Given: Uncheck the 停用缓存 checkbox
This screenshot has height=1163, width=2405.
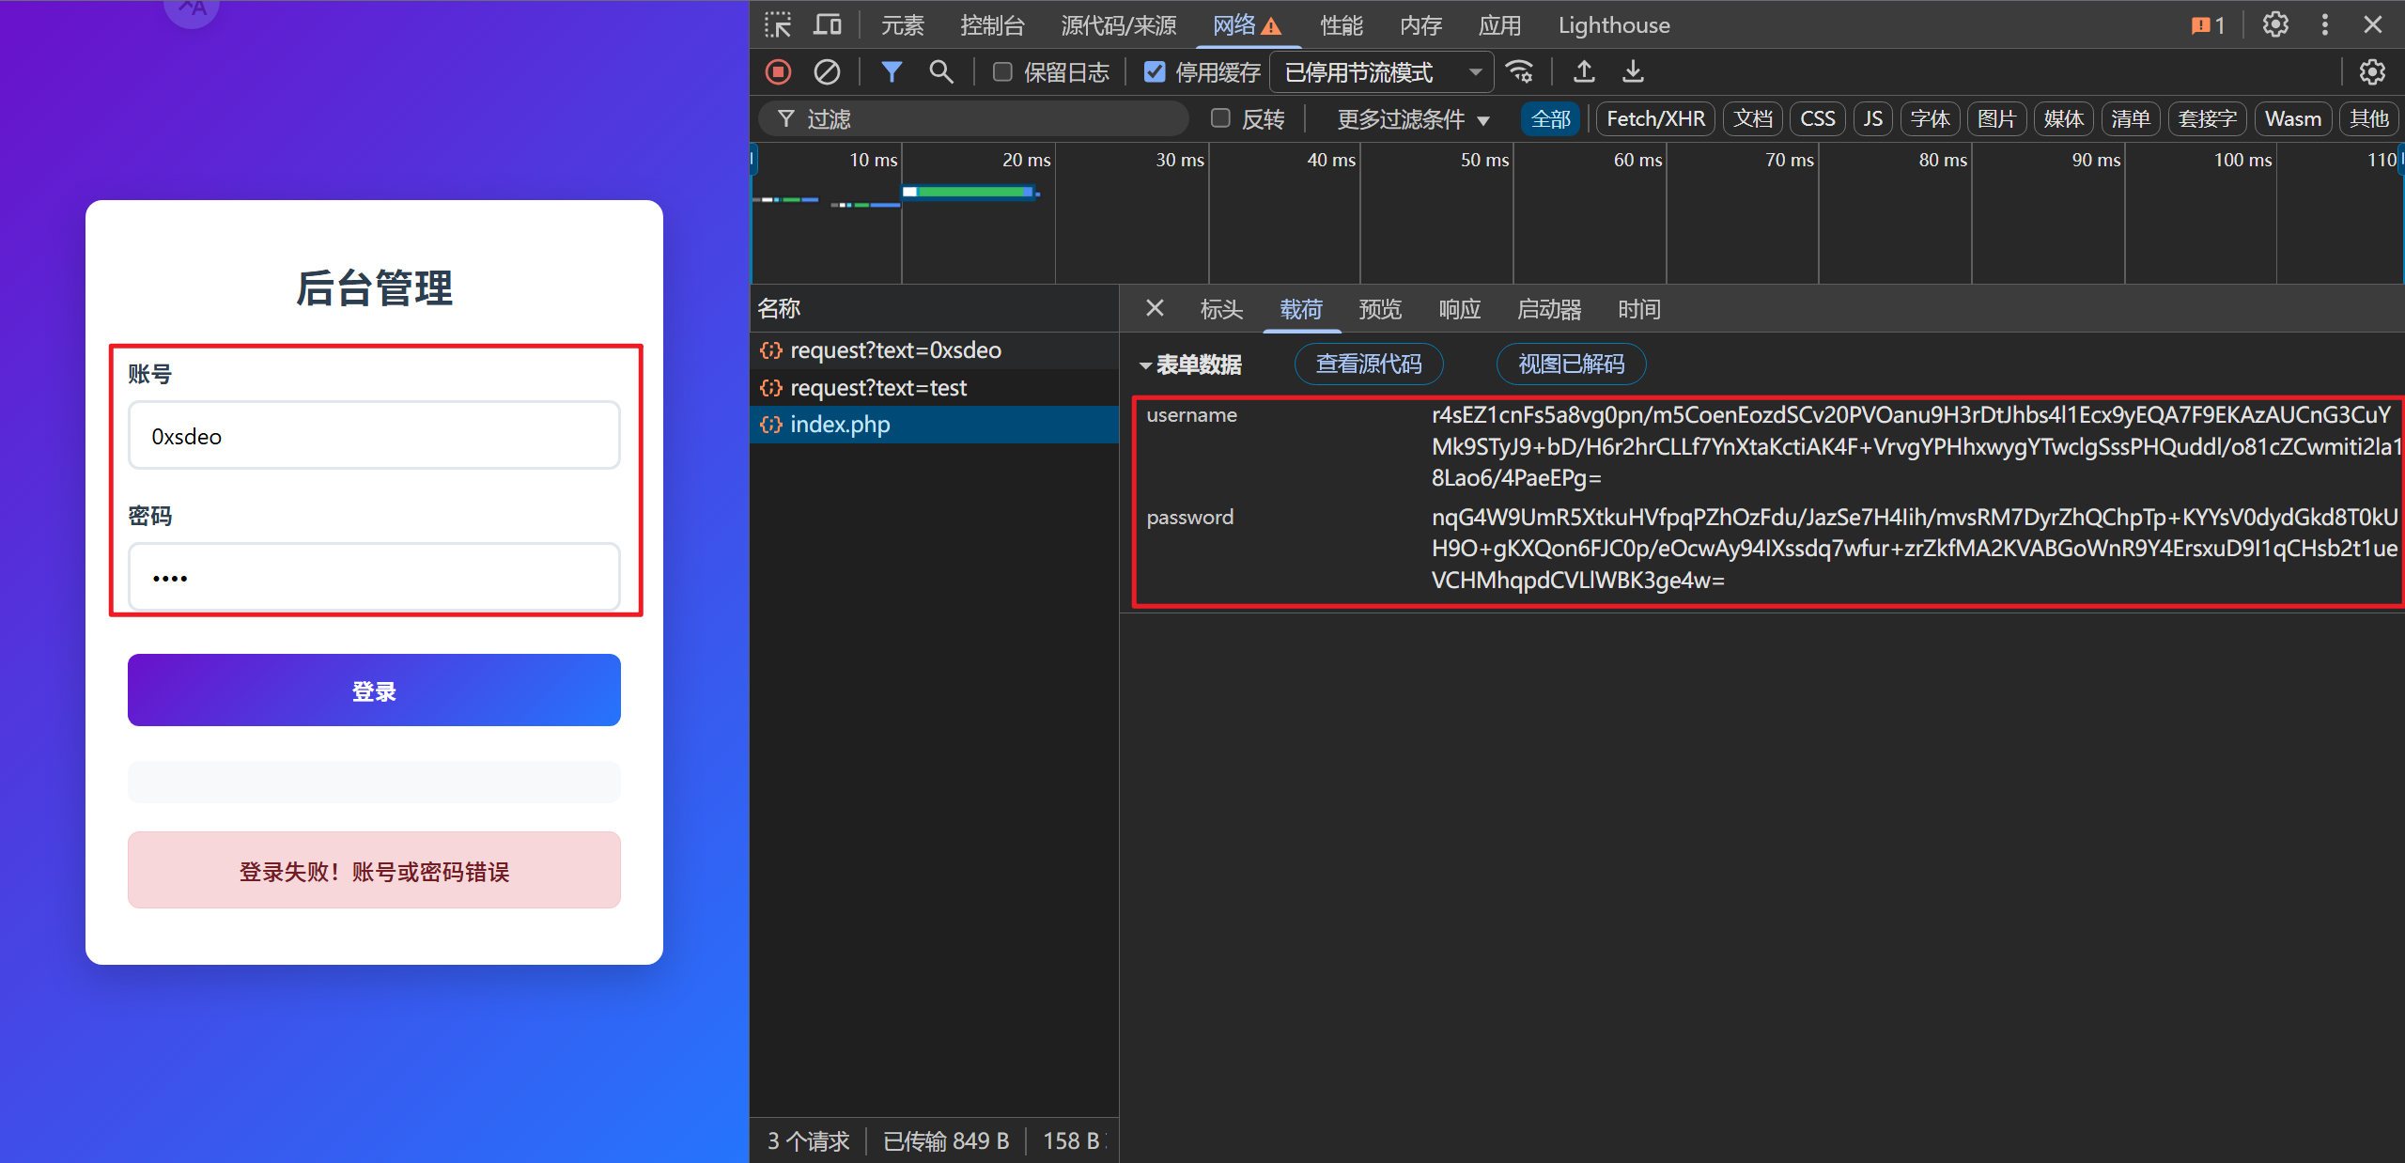Looking at the screenshot, I should 1155,71.
